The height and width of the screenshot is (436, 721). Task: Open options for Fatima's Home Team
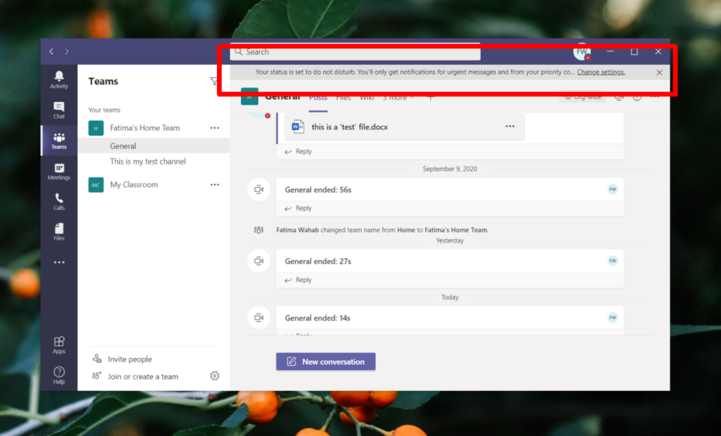(x=214, y=128)
